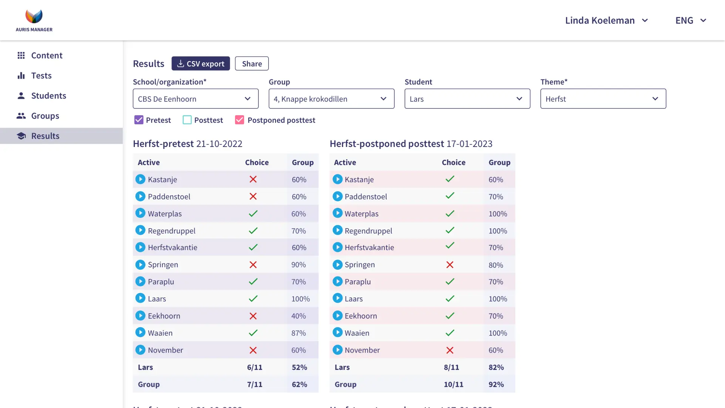Image resolution: width=725 pixels, height=408 pixels.
Task: Disable the Postponed posttest checkbox
Action: [240, 120]
